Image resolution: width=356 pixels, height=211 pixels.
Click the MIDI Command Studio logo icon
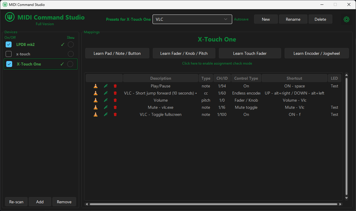click(10, 17)
